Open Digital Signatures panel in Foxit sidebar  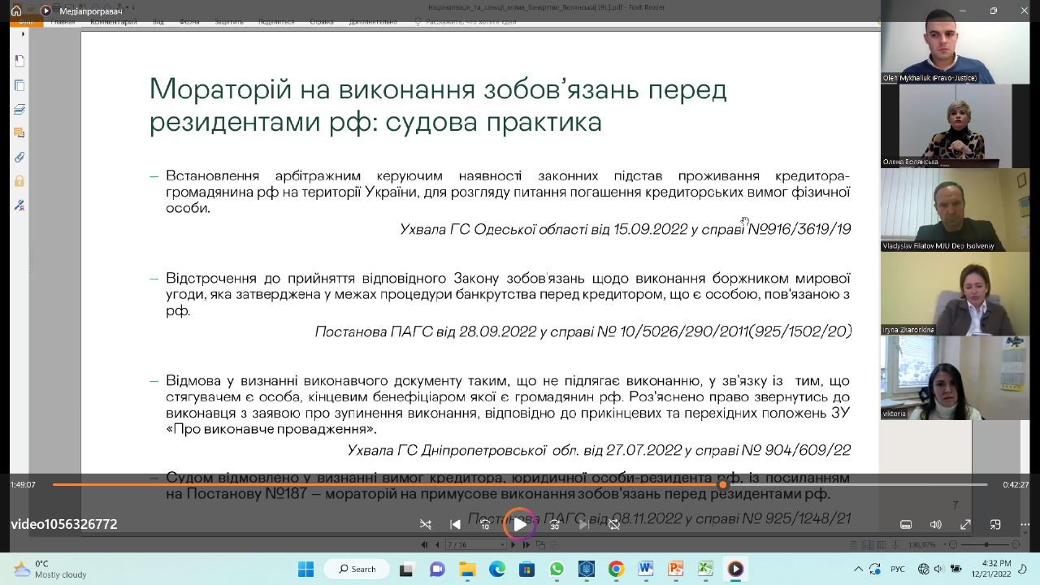coord(19,206)
